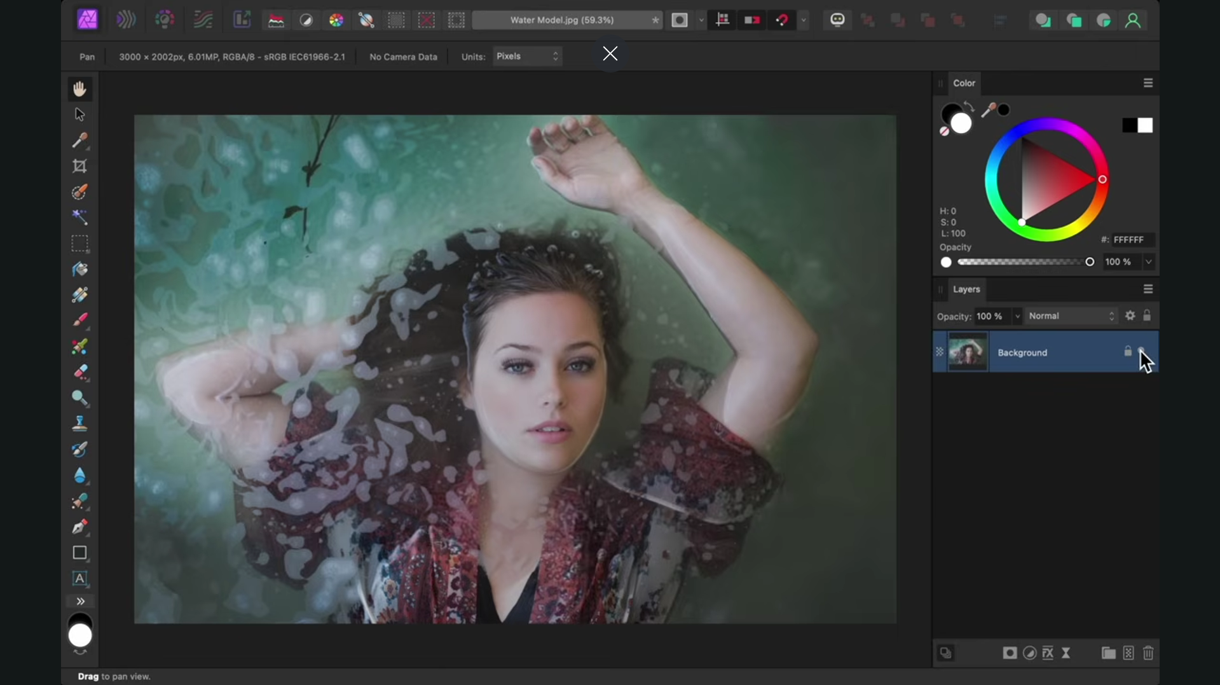Open the Assistant manager icon
The image size is (1220, 685).
[837, 20]
